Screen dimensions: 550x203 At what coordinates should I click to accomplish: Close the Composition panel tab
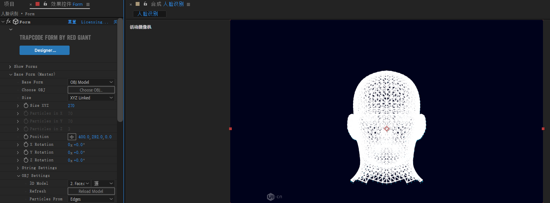(131, 5)
